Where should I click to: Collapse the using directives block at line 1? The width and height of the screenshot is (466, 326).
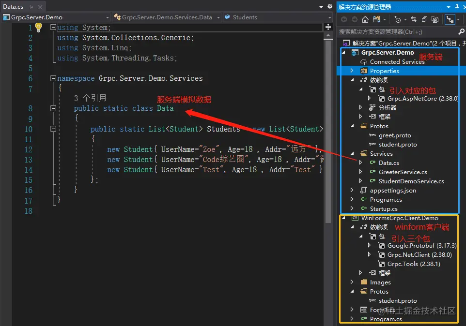(53, 27)
